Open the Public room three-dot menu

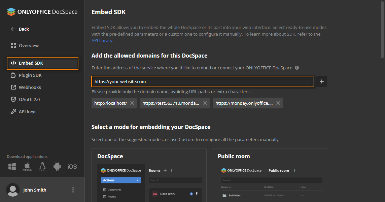(x=295, y=171)
